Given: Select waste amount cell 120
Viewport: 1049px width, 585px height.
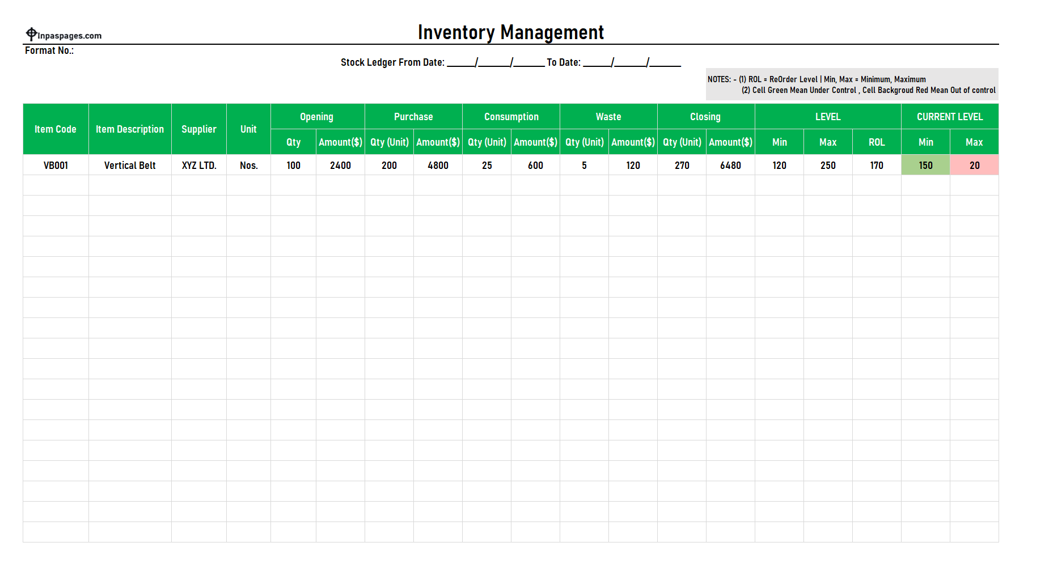Looking at the screenshot, I should [633, 165].
